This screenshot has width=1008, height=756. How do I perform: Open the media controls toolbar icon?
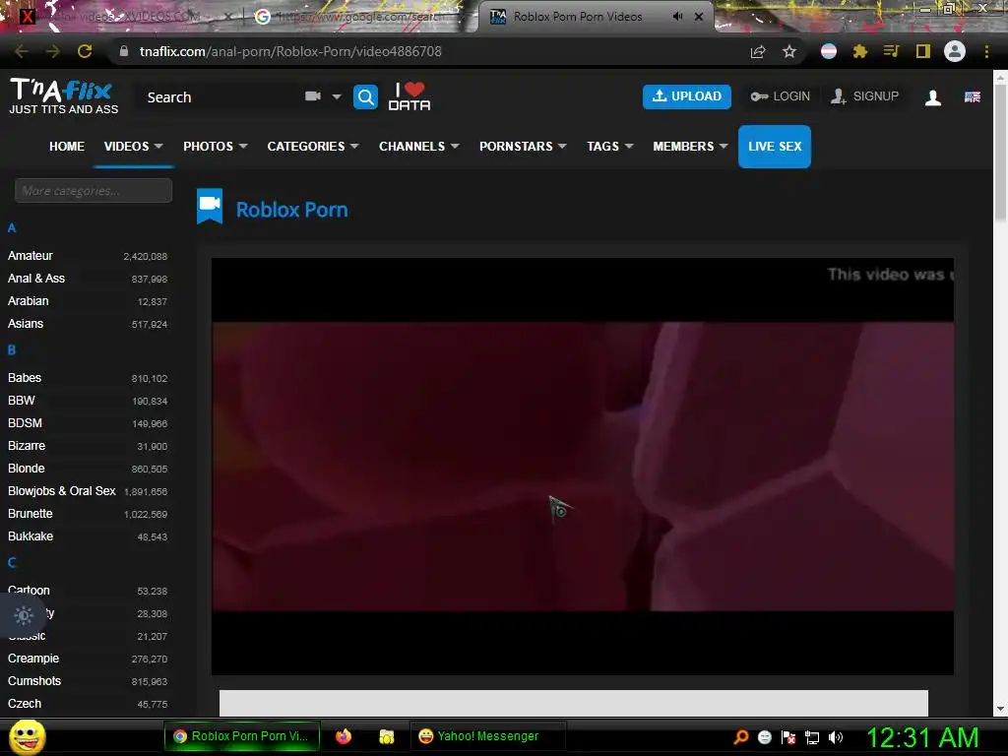[891, 51]
